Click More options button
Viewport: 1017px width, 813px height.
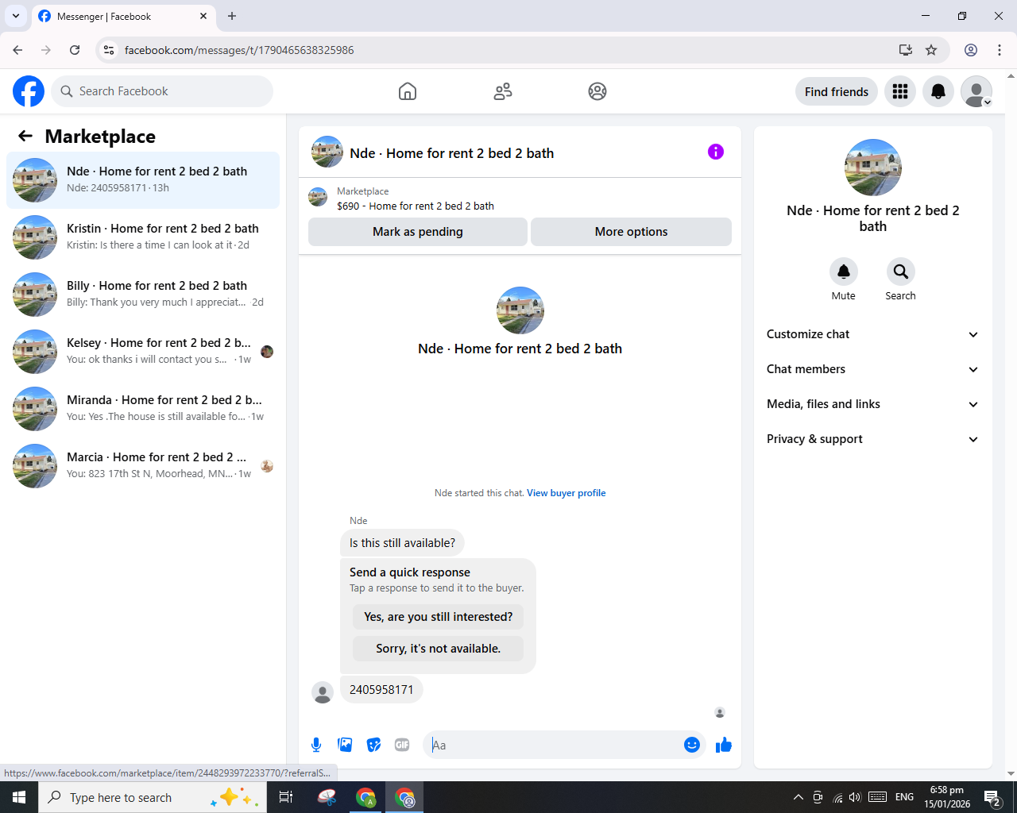point(631,232)
